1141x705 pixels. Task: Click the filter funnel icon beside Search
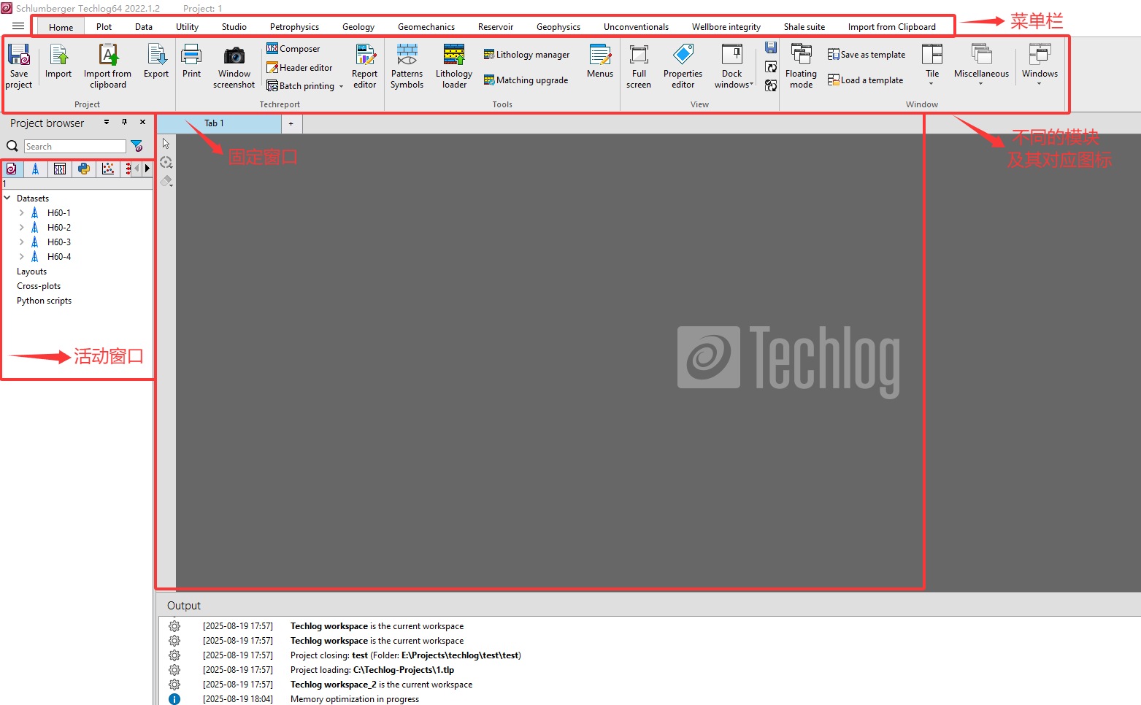pyautogui.click(x=137, y=146)
